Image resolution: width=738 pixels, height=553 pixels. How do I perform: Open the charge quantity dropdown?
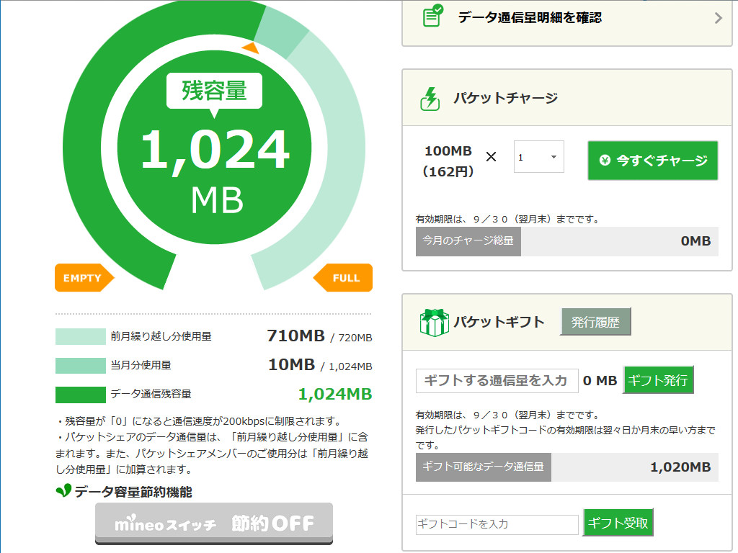point(539,156)
